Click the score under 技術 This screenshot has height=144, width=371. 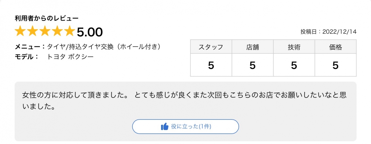point(294,65)
